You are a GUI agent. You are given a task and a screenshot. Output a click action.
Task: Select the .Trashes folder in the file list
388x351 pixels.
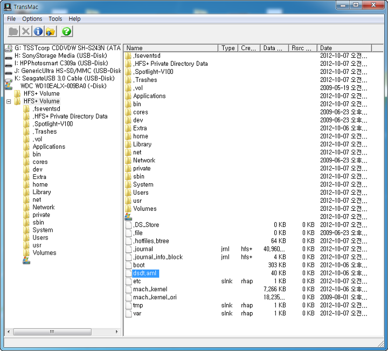click(145, 80)
